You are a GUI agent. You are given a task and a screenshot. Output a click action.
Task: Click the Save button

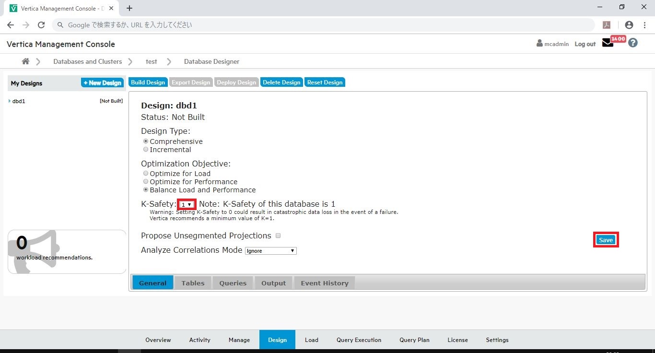click(606, 240)
